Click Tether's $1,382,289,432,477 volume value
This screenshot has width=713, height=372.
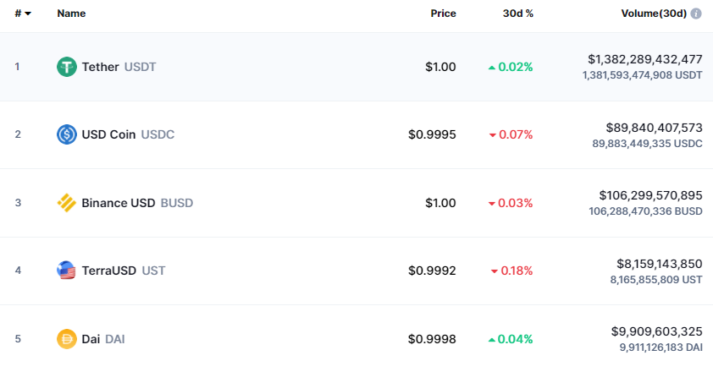click(645, 59)
